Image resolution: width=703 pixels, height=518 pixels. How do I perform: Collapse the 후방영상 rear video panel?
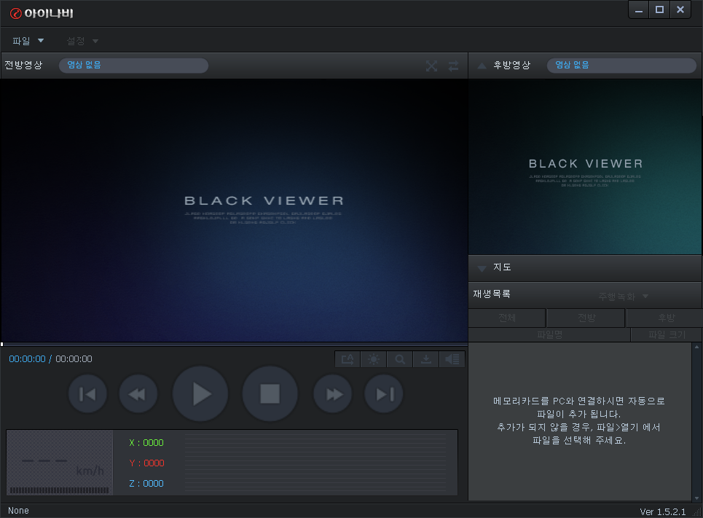(x=482, y=66)
